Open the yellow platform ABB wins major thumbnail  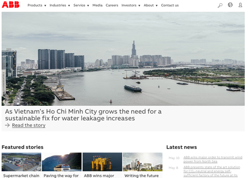pos(102,162)
